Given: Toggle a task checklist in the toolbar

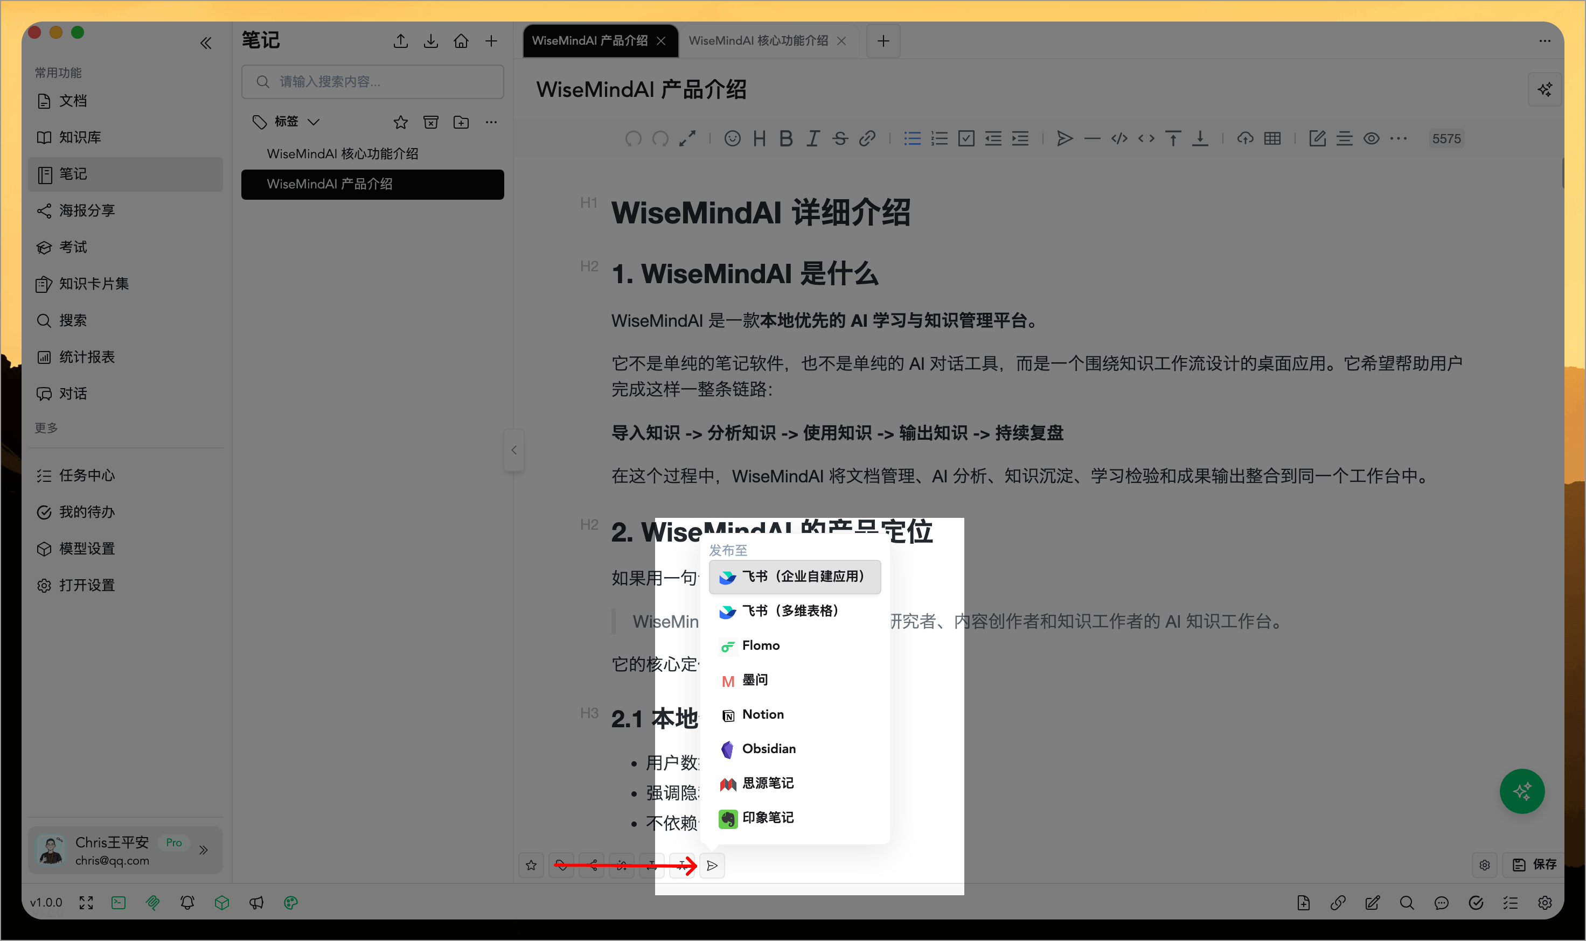Looking at the screenshot, I should pos(965,138).
